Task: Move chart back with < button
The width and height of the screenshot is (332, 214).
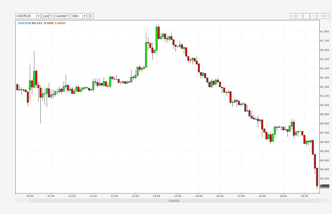Action: point(300,16)
